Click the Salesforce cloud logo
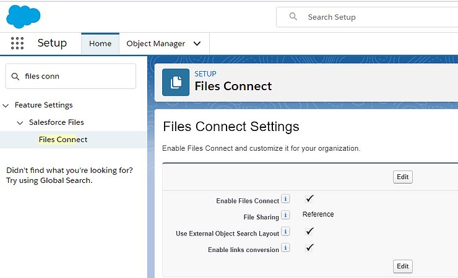The image size is (458, 278). [24, 15]
